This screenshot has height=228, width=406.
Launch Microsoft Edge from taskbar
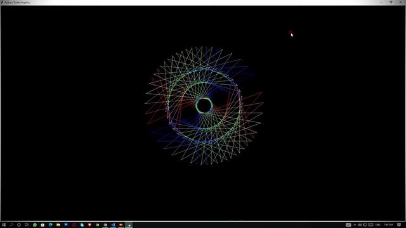51,225
